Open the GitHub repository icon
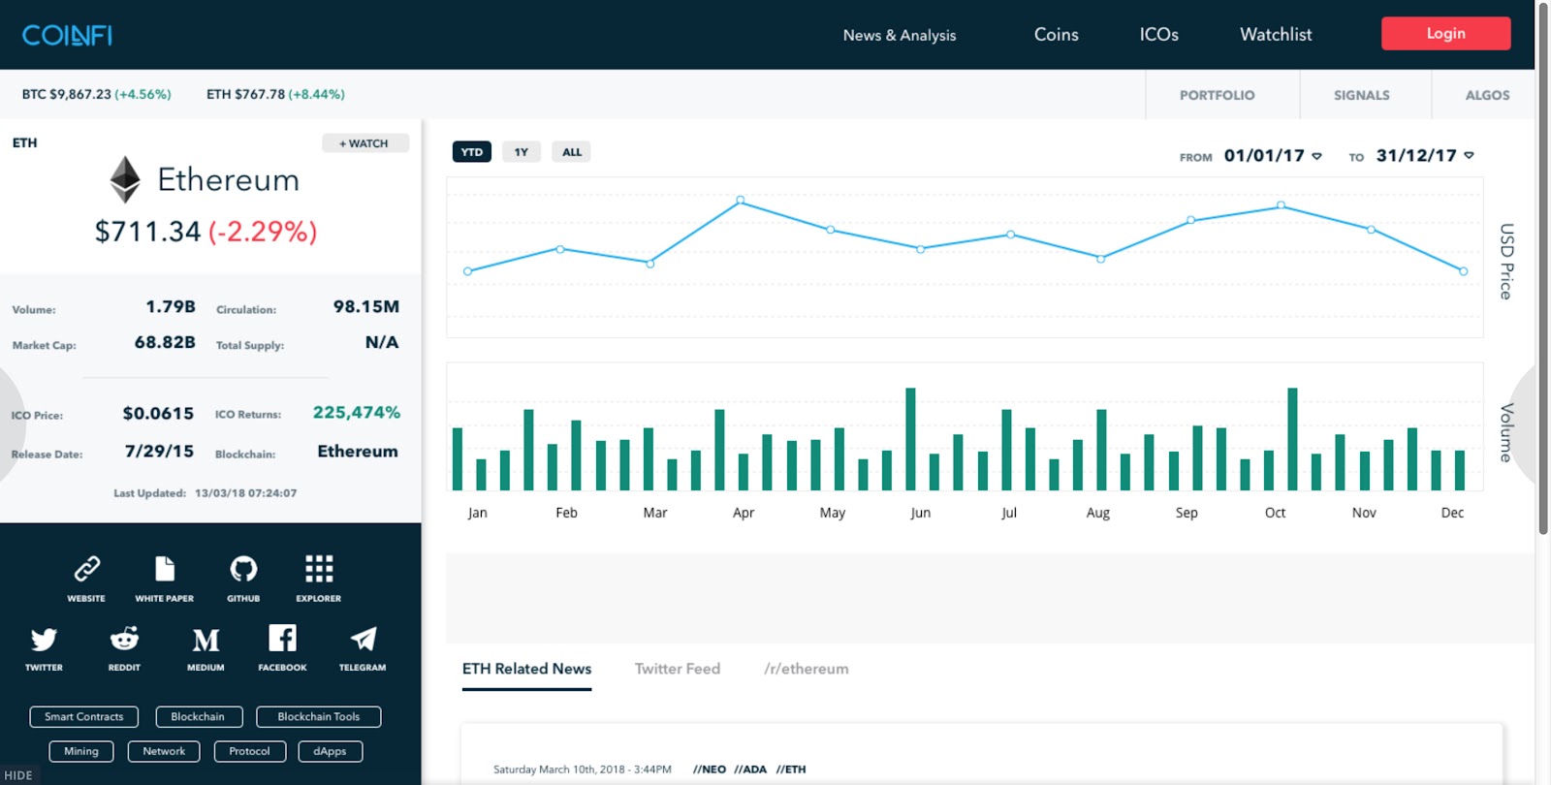The height and width of the screenshot is (785, 1551). [x=243, y=569]
